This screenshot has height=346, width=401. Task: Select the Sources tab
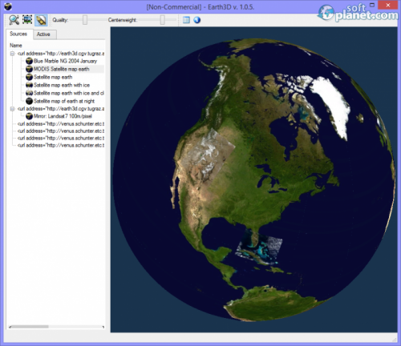[x=19, y=34]
